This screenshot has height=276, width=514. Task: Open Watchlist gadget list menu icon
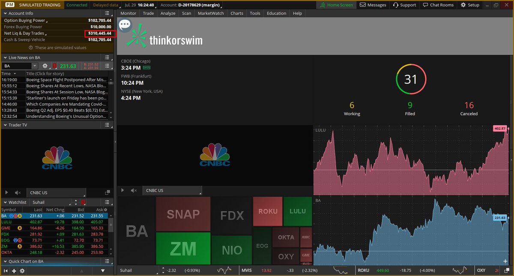click(x=107, y=202)
